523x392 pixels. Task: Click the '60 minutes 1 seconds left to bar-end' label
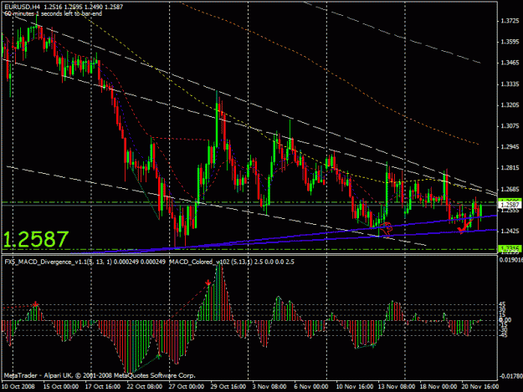coord(53,13)
